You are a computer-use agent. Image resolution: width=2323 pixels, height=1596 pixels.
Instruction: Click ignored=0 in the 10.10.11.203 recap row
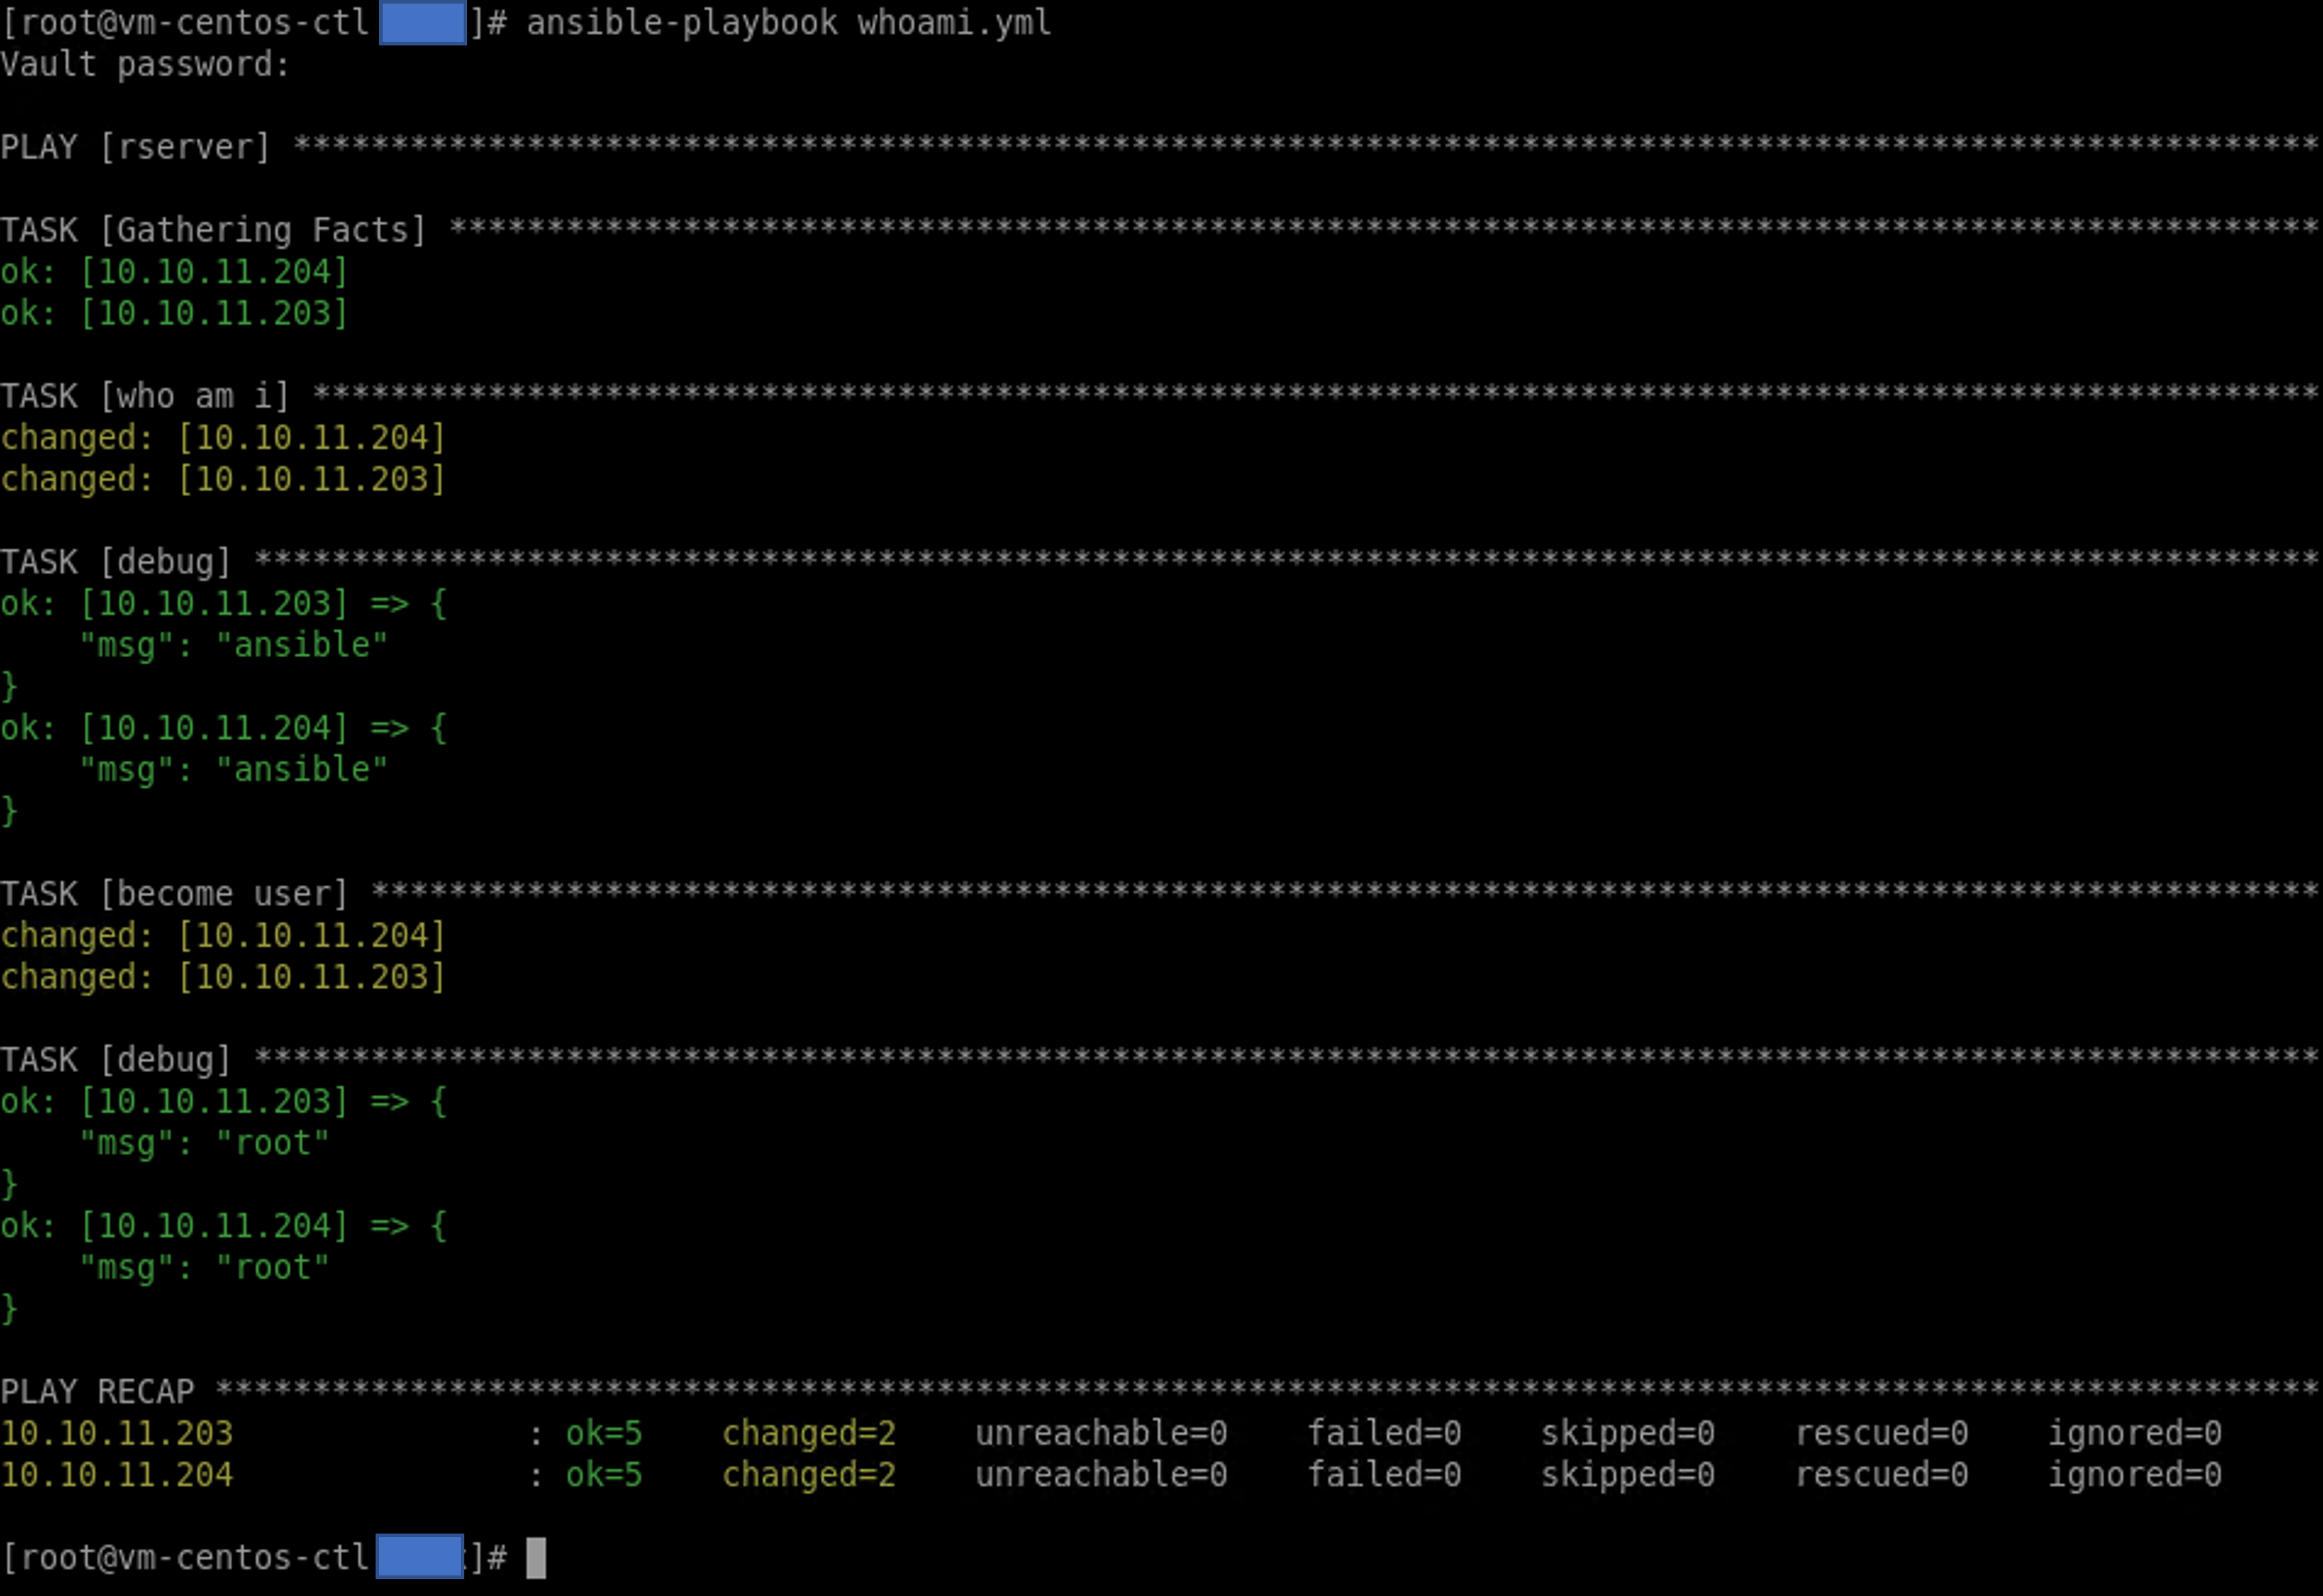point(2134,1433)
